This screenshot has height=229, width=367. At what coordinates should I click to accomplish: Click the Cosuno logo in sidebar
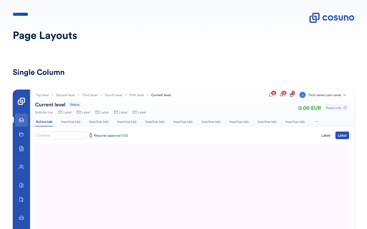21,101
